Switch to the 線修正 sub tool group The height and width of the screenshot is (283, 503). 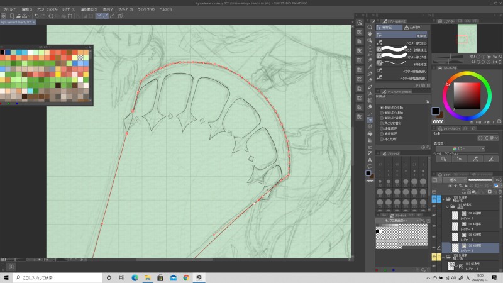389,27
